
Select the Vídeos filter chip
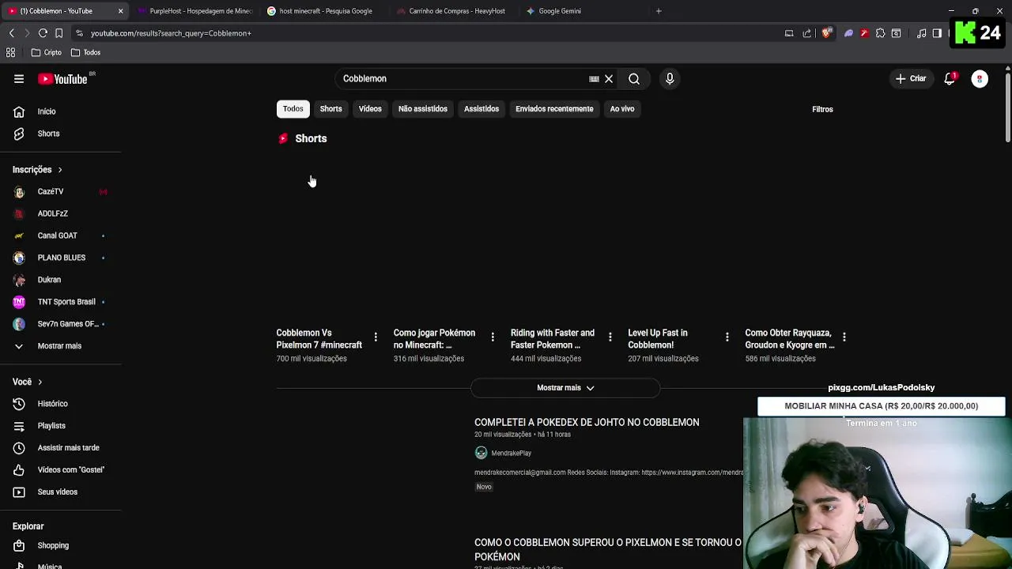pyautogui.click(x=370, y=109)
